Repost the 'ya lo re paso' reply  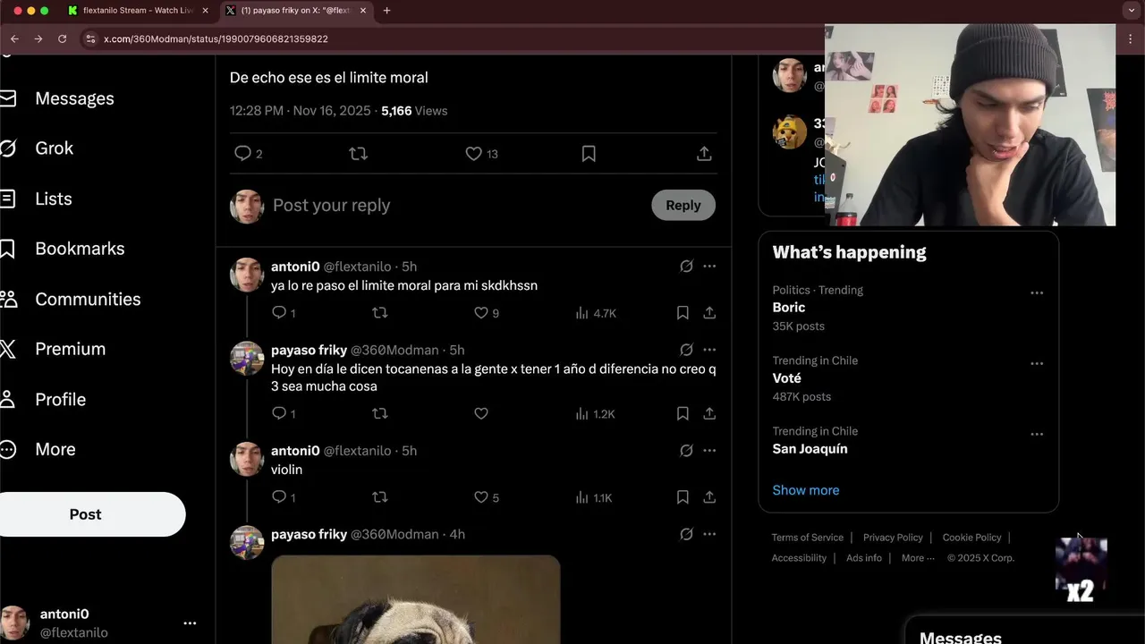click(x=380, y=313)
